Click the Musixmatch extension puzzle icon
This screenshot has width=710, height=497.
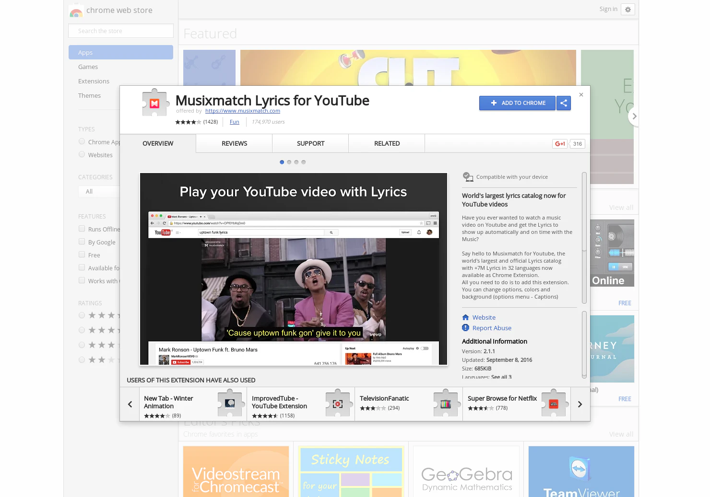click(155, 103)
